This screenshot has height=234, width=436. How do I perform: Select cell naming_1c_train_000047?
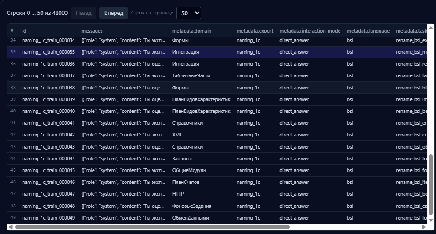(48, 194)
